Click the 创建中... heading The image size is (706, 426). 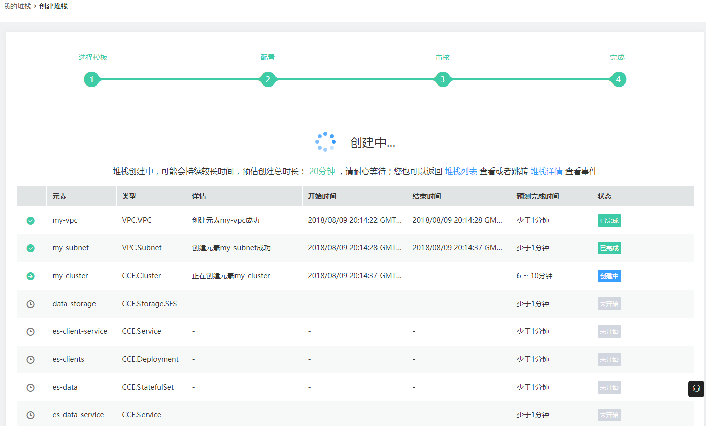point(372,143)
